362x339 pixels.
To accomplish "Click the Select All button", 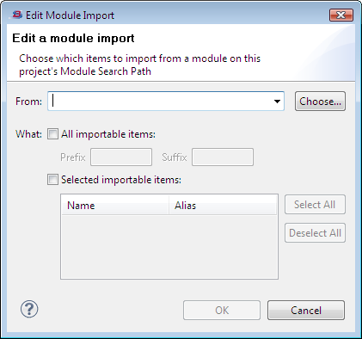I will [315, 205].
